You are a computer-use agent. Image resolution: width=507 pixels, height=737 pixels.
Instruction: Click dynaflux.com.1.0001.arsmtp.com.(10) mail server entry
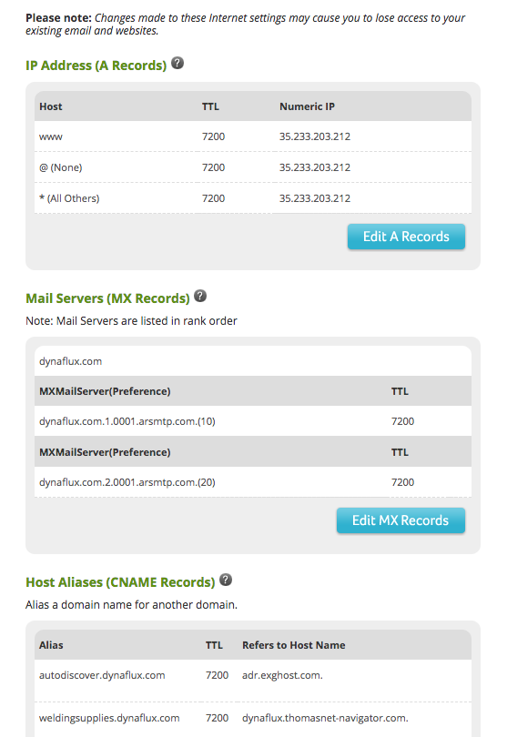point(127,421)
